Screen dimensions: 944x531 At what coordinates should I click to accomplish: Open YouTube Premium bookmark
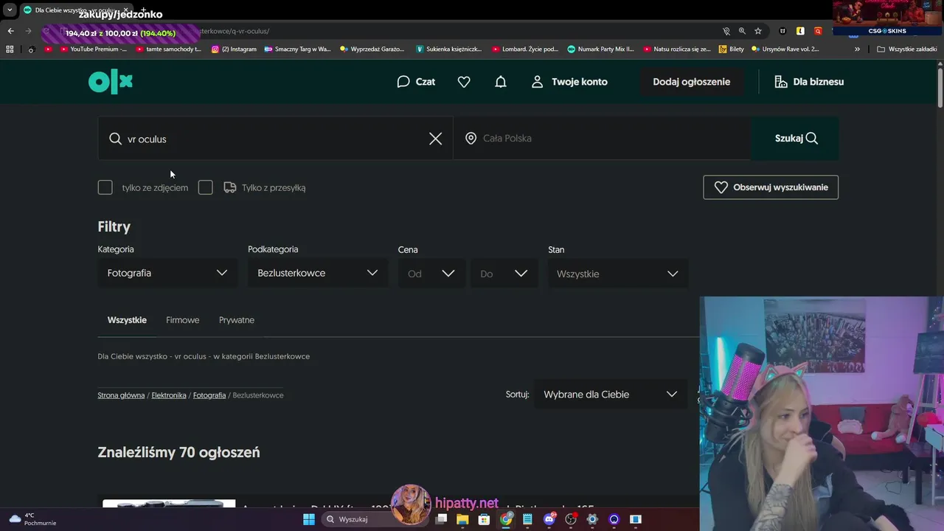[93, 49]
